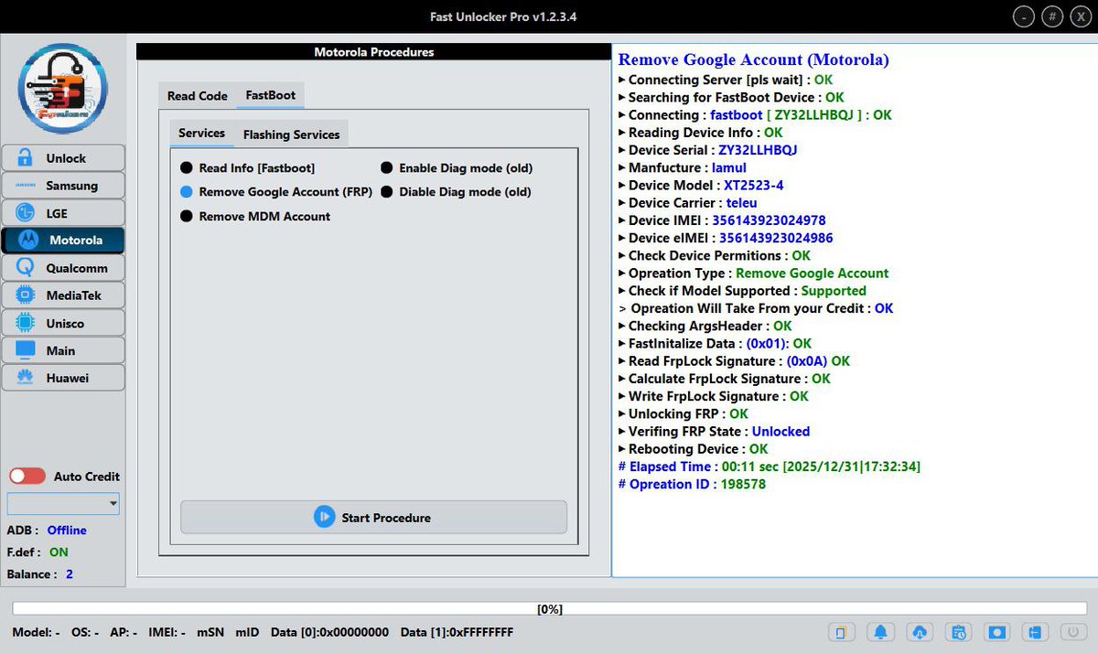Open the Qualcomm section
The width and height of the screenshot is (1098, 654).
[x=63, y=268]
